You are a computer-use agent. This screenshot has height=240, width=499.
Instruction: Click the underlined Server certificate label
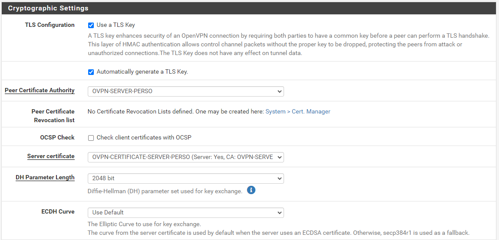pos(51,156)
